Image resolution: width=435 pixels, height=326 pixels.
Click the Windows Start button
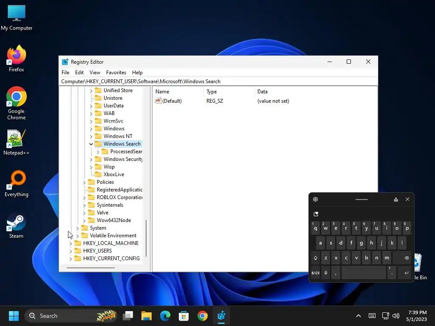click(14, 316)
